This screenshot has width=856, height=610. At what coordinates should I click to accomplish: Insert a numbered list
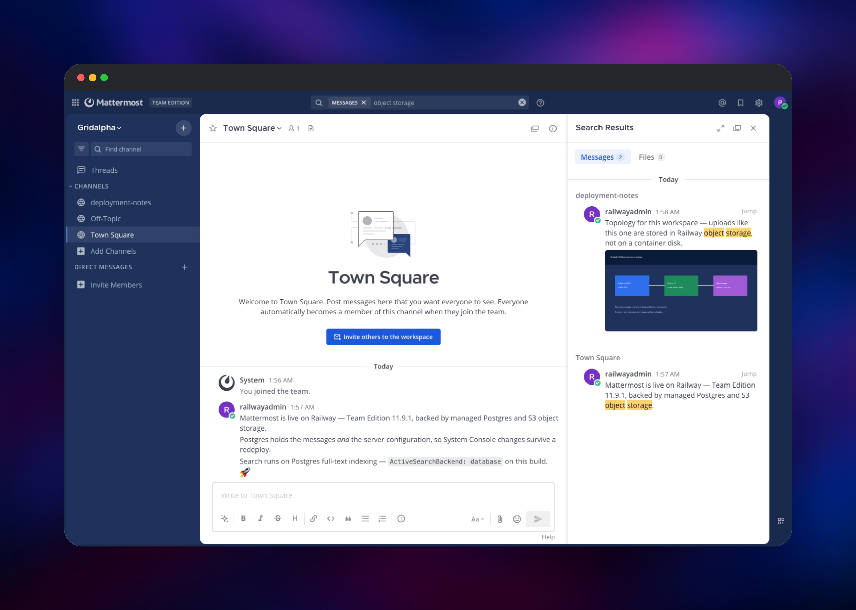point(382,519)
